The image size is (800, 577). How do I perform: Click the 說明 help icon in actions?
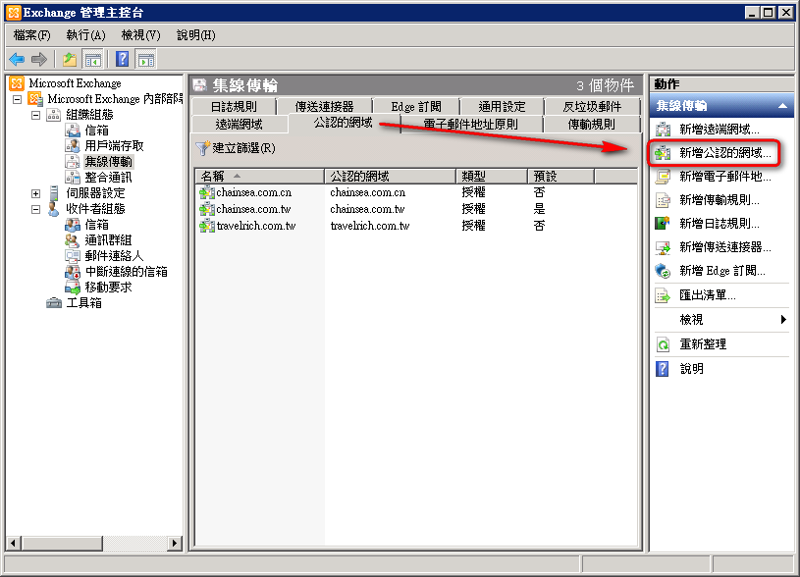(663, 368)
